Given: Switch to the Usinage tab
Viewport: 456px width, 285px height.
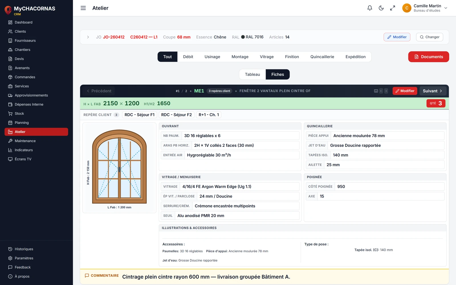Looking at the screenshot, I should pyautogui.click(x=212, y=57).
